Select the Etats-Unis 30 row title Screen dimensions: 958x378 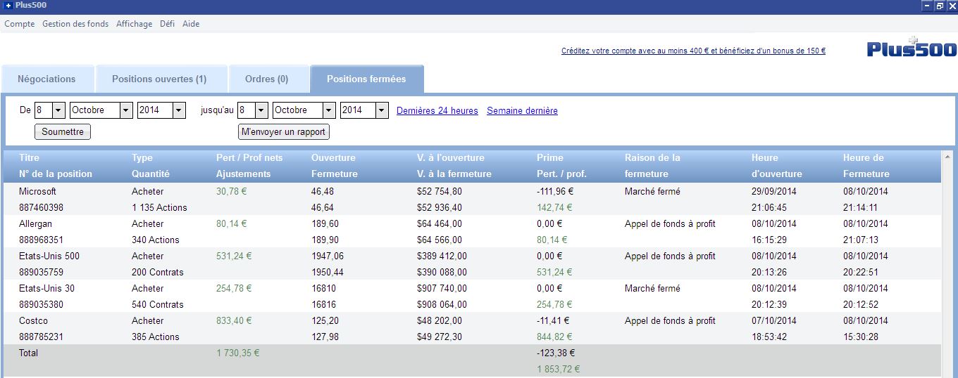tap(46, 288)
